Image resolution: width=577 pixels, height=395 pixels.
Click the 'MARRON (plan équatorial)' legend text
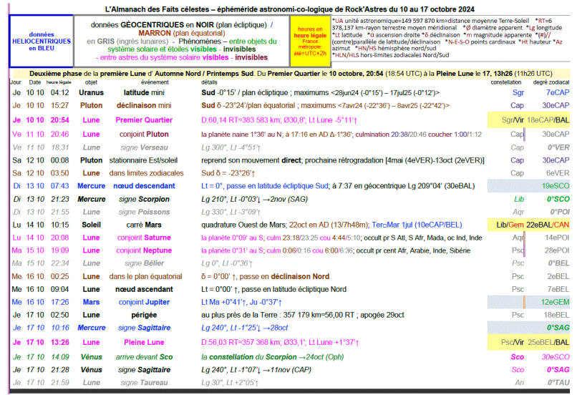tap(182, 33)
